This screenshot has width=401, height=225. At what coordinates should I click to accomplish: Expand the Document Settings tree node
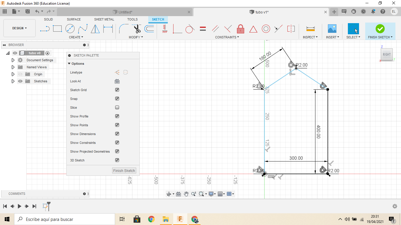click(x=13, y=60)
